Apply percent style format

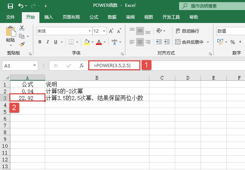click(x=232, y=42)
